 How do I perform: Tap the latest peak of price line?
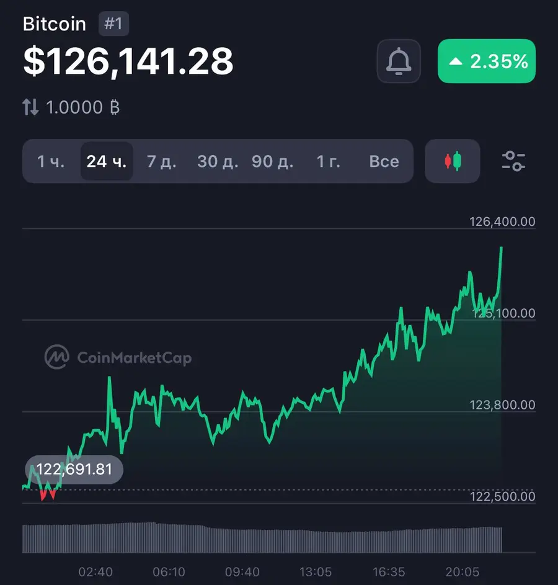click(501, 248)
